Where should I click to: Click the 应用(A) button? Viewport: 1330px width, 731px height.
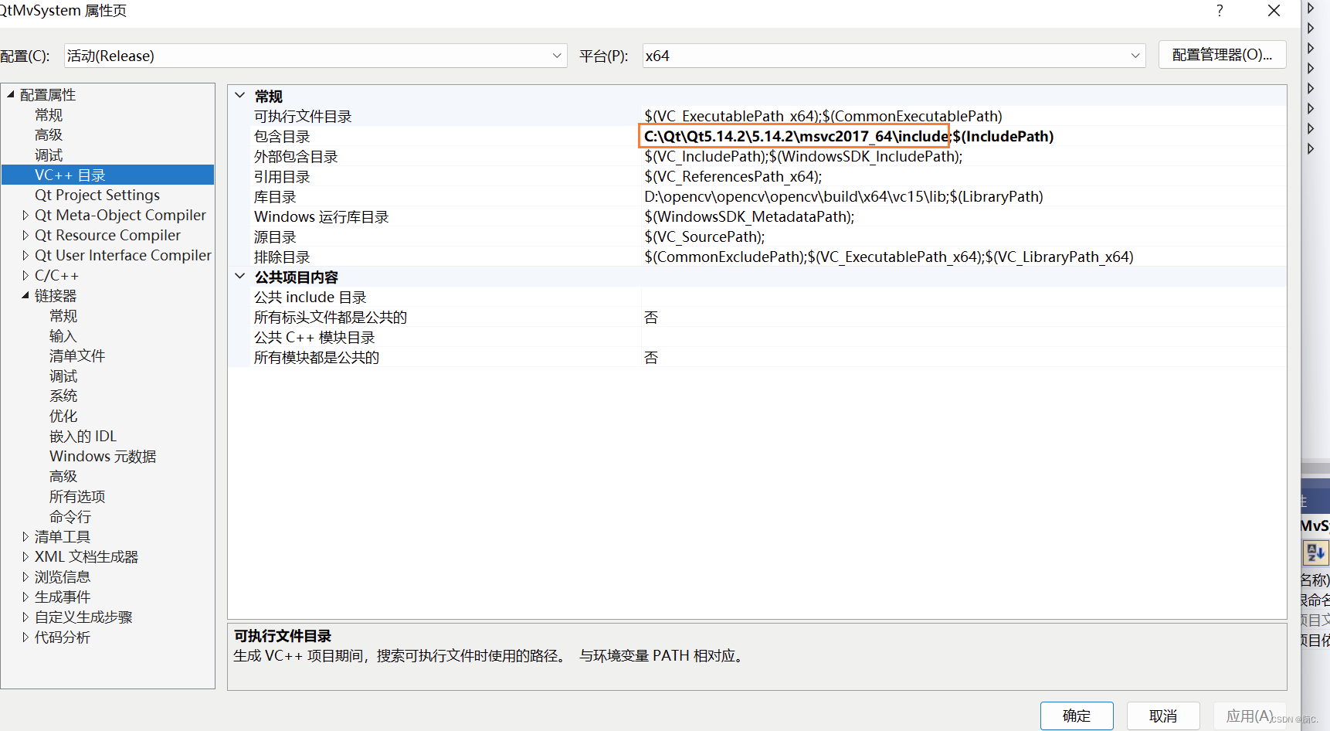click(x=1250, y=716)
